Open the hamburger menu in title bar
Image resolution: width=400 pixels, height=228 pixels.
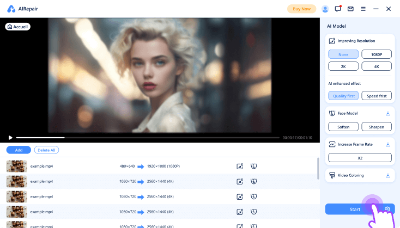tap(363, 9)
